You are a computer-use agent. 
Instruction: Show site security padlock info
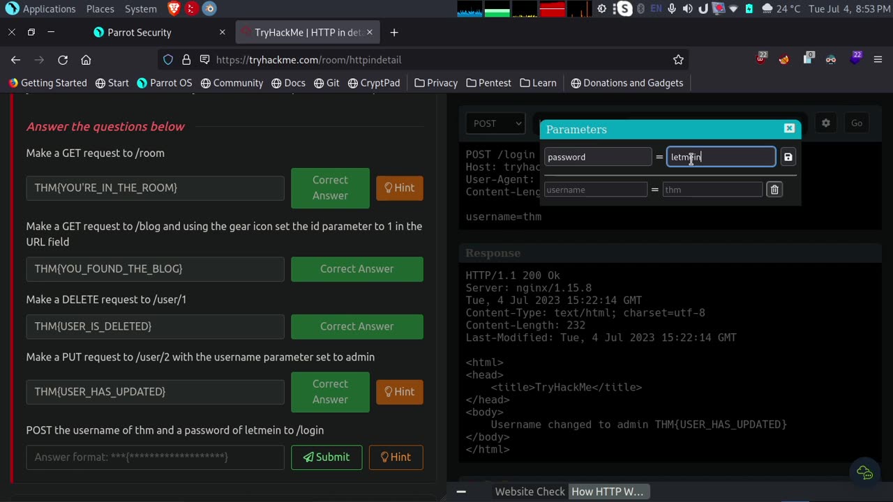[x=186, y=60]
